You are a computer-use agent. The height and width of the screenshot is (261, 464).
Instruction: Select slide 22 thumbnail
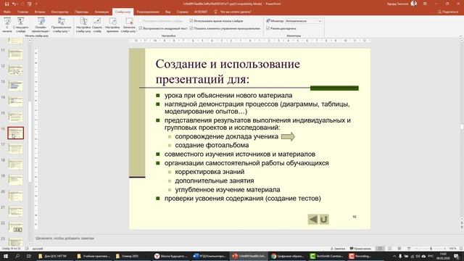pos(15,227)
